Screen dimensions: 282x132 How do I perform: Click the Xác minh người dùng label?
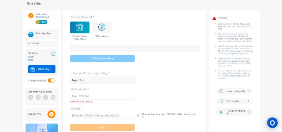(x=40, y=92)
